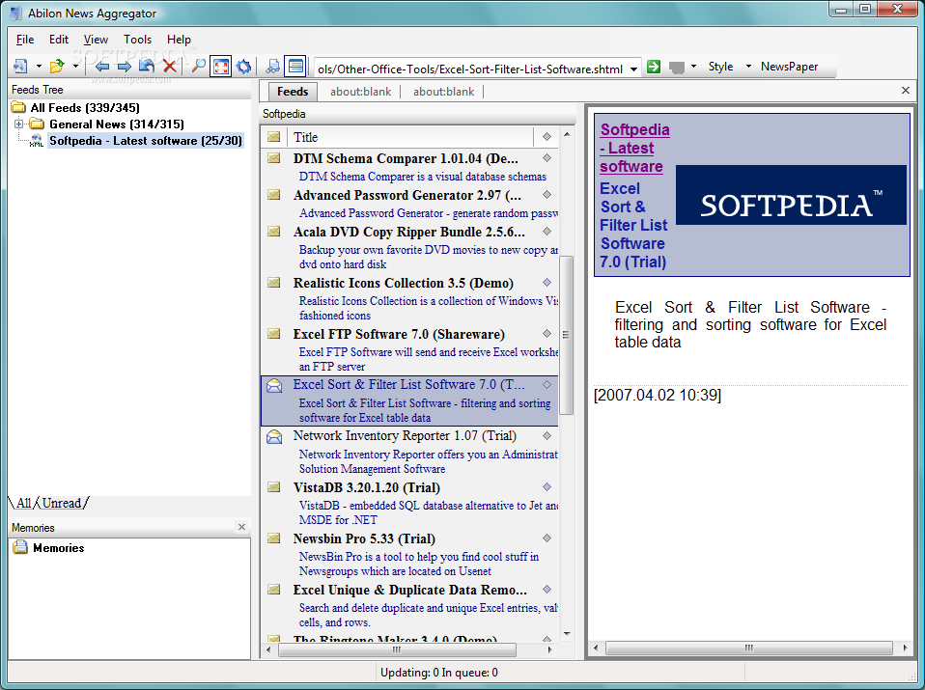Toggle flag diamond on Acala DVD Copy row

coord(547,231)
